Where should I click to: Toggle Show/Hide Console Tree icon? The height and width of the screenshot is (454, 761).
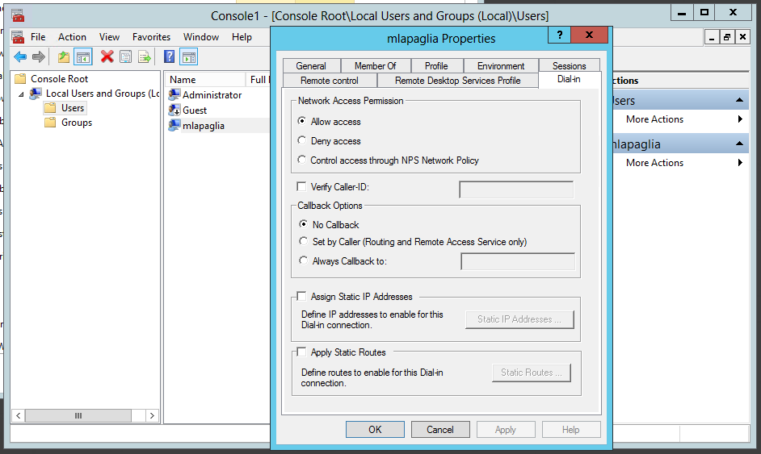[x=83, y=57]
